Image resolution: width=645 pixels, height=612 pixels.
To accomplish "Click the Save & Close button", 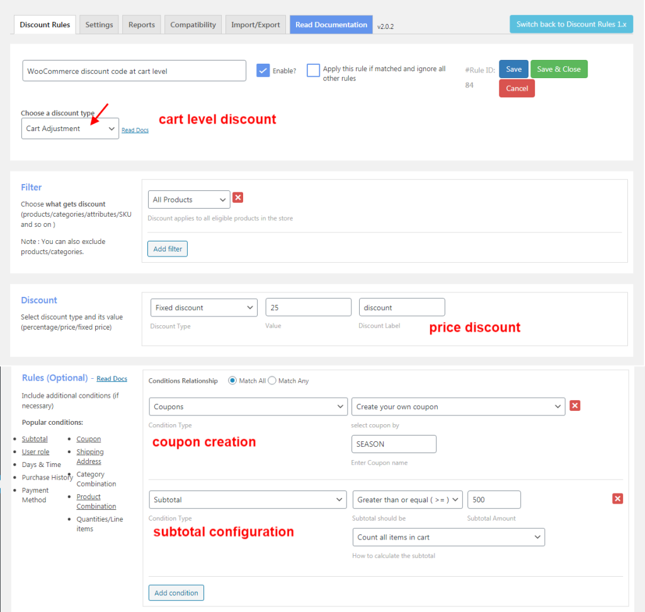I will [559, 69].
